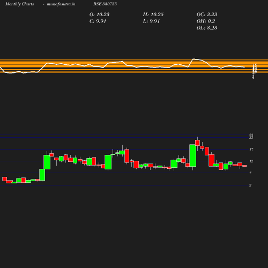
Task: Select the peak of the white indicator line
Action: 193,59
